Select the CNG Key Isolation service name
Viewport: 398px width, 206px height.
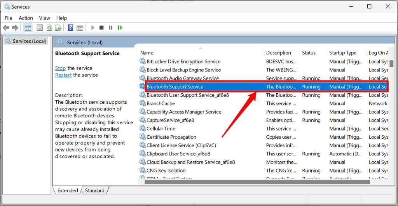pos(166,170)
